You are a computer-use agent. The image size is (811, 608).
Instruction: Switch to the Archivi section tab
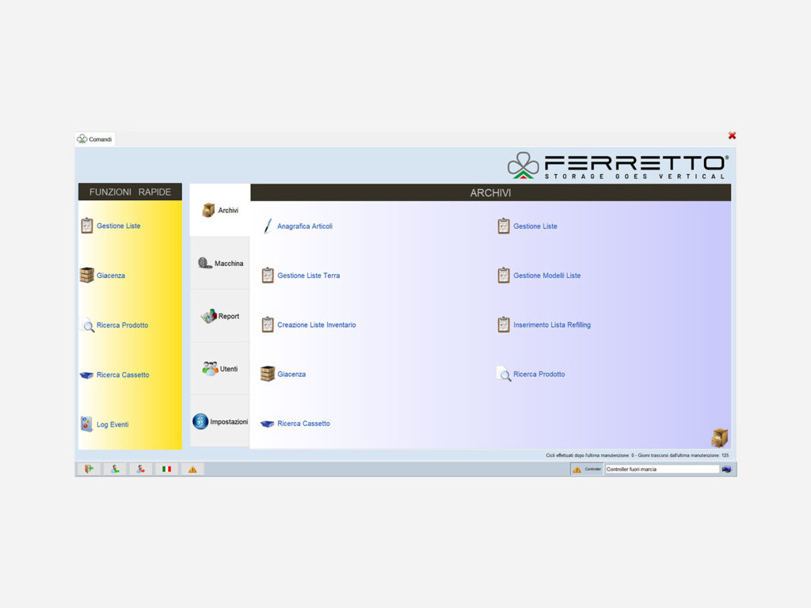pyautogui.click(x=220, y=211)
